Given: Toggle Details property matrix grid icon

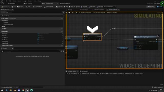Looking at the screenshot, I should (61, 51).
